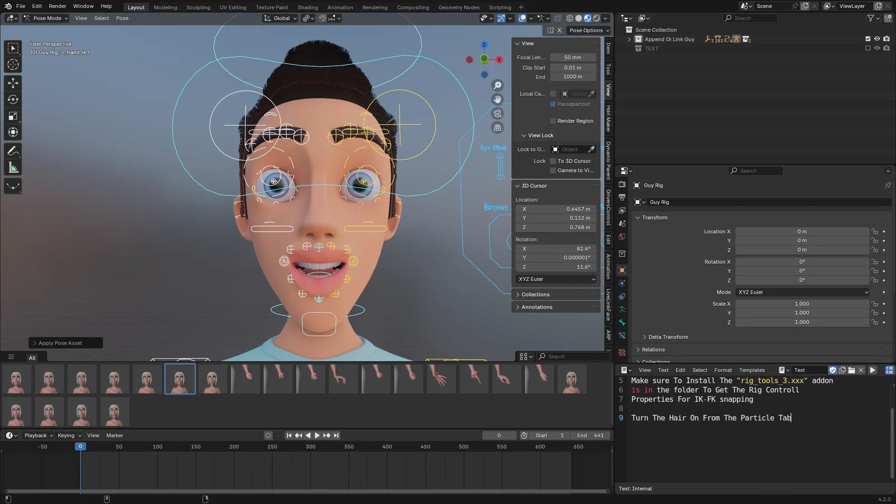Switch to the Shading workspace tab
Screen dimensions: 896x504
click(x=307, y=7)
